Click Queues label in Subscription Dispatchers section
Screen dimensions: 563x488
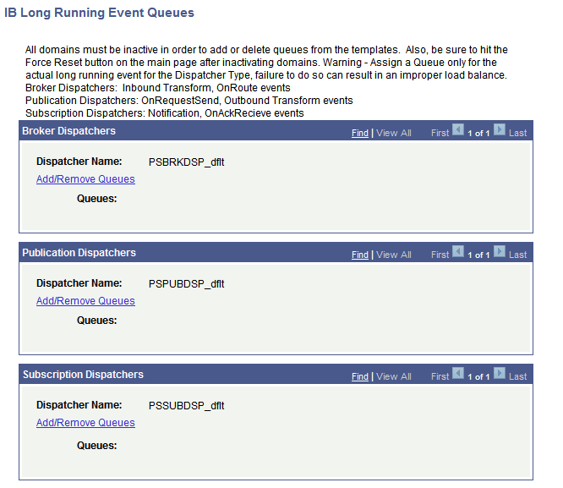[97, 446]
